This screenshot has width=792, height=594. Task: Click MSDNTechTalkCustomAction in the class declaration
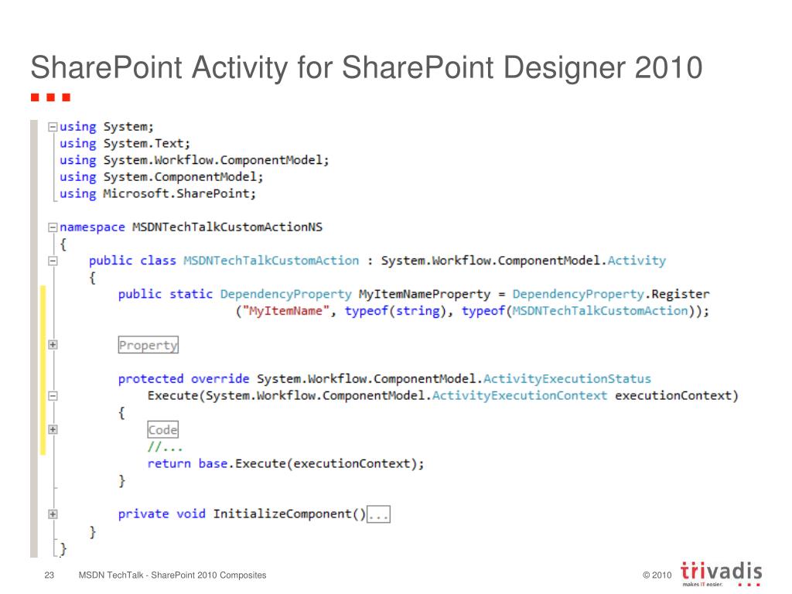tap(271, 261)
